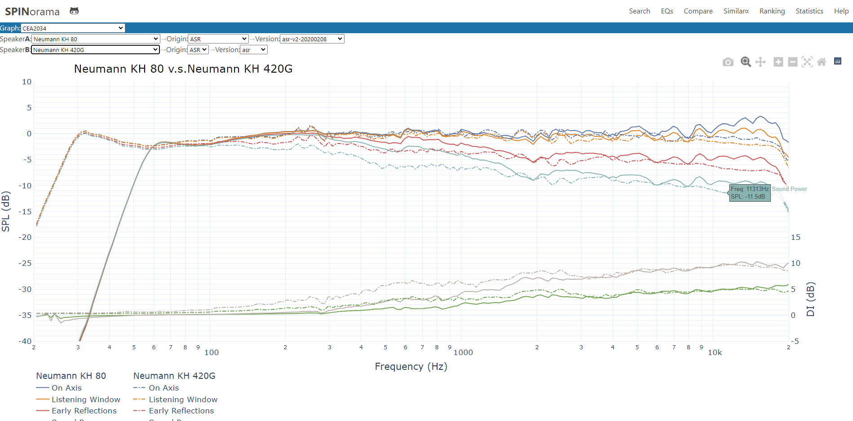Select the Pan tool in plot toolbar
Image resolution: width=853 pixels, height=421 pixels.
pyautogui.click(x=760, y=62)
